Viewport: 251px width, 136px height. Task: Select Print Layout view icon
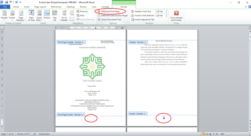(x=203, y=134)
